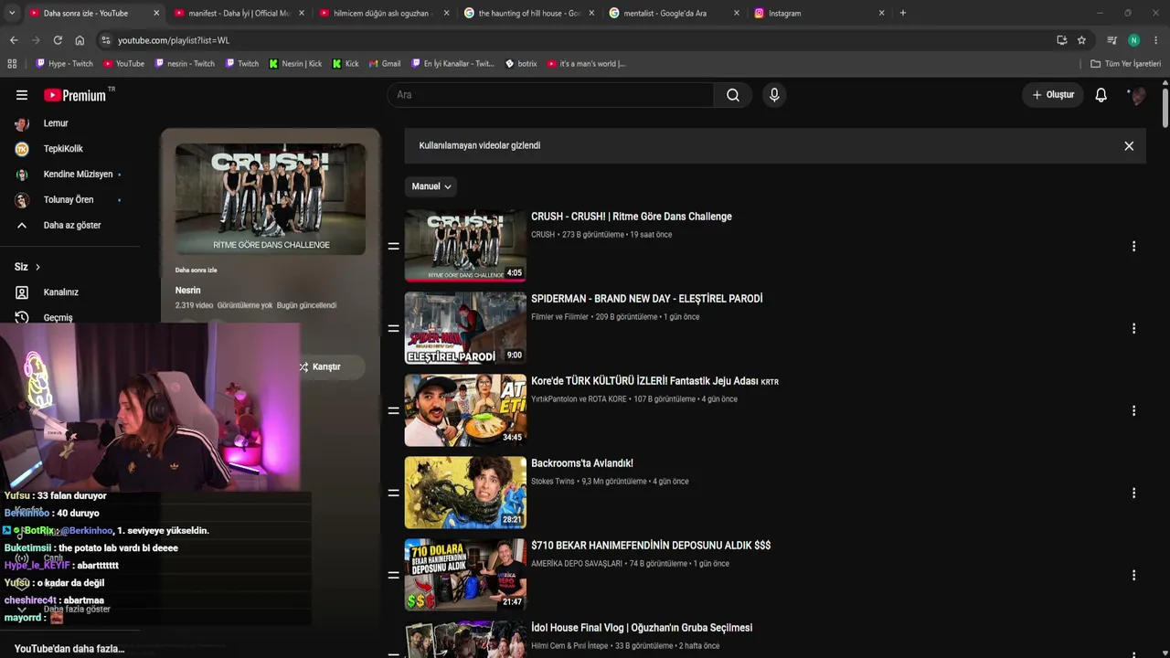1170x658 pixels.
Task: Open 'Kore'de TÜRK KÜLTÜRÜ İZLERİ' video title
Action: click(x=654, y=381)
